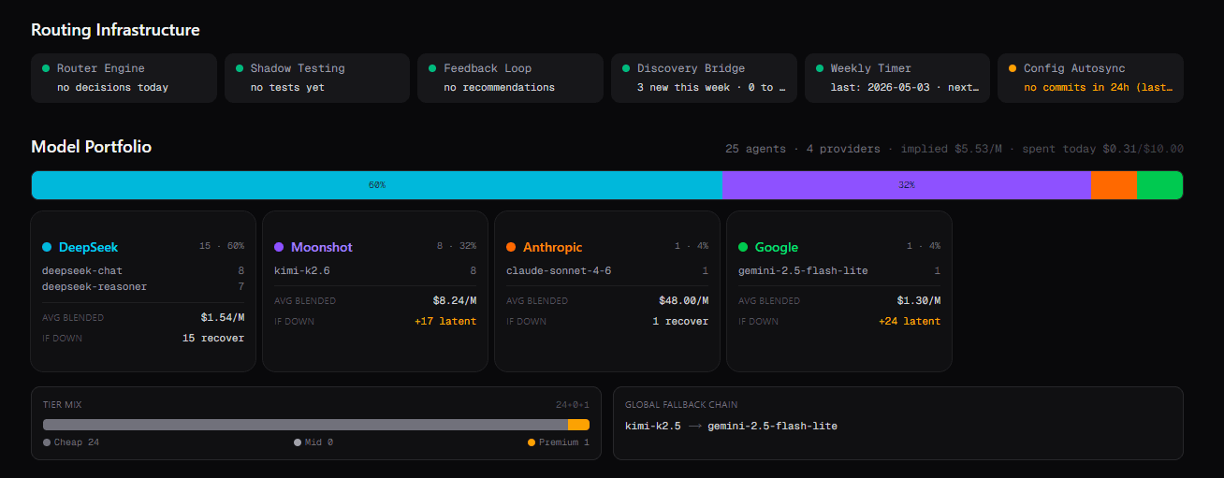Click the '1 recover' value in Anthropic card
This screenshot has height=478, width=1224.
tap(680, 321)
